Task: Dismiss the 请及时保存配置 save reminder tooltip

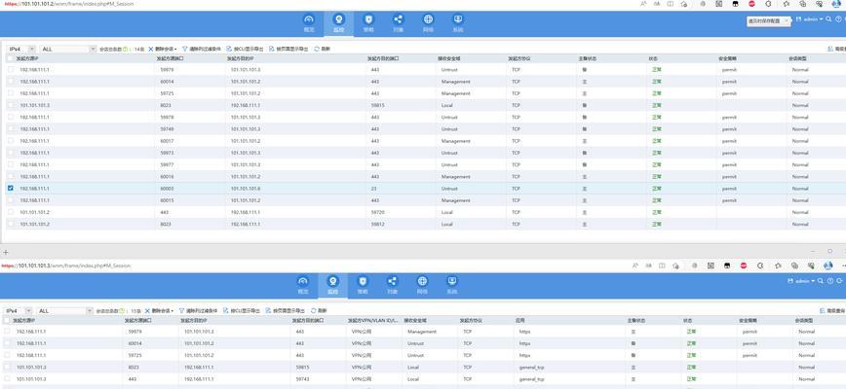Action: point(787,20)
